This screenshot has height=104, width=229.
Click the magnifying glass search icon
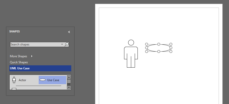67,44
